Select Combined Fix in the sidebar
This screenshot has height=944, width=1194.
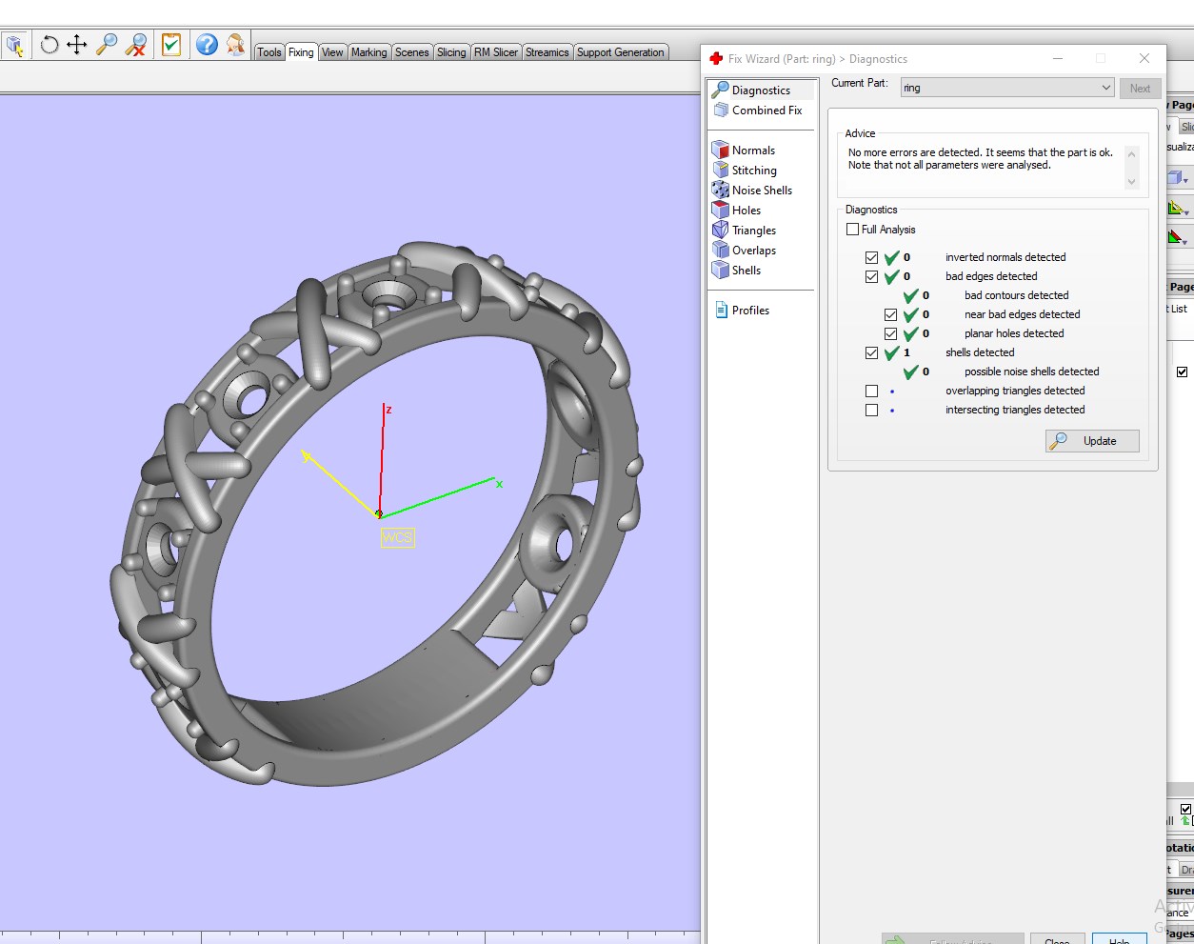766,110
